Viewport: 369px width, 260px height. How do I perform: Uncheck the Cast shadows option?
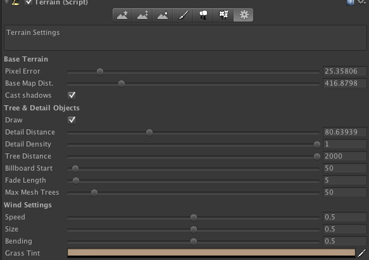pos(72,95)
